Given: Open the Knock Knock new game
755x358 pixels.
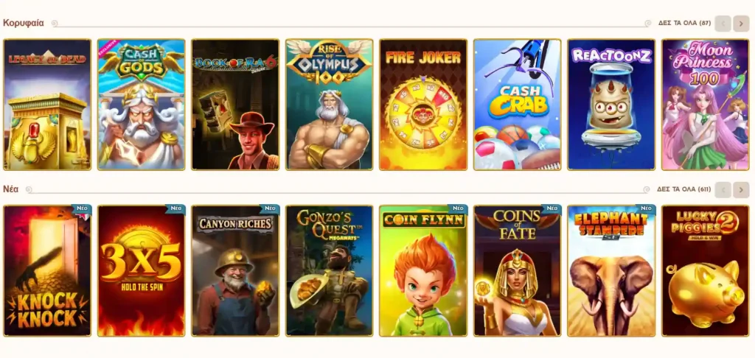Looking at the screenshot, I should point(47,270).
